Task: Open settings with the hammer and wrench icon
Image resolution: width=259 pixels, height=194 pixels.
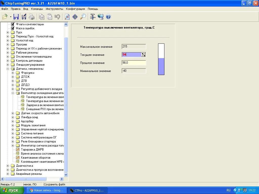Action: coord(93,17)
